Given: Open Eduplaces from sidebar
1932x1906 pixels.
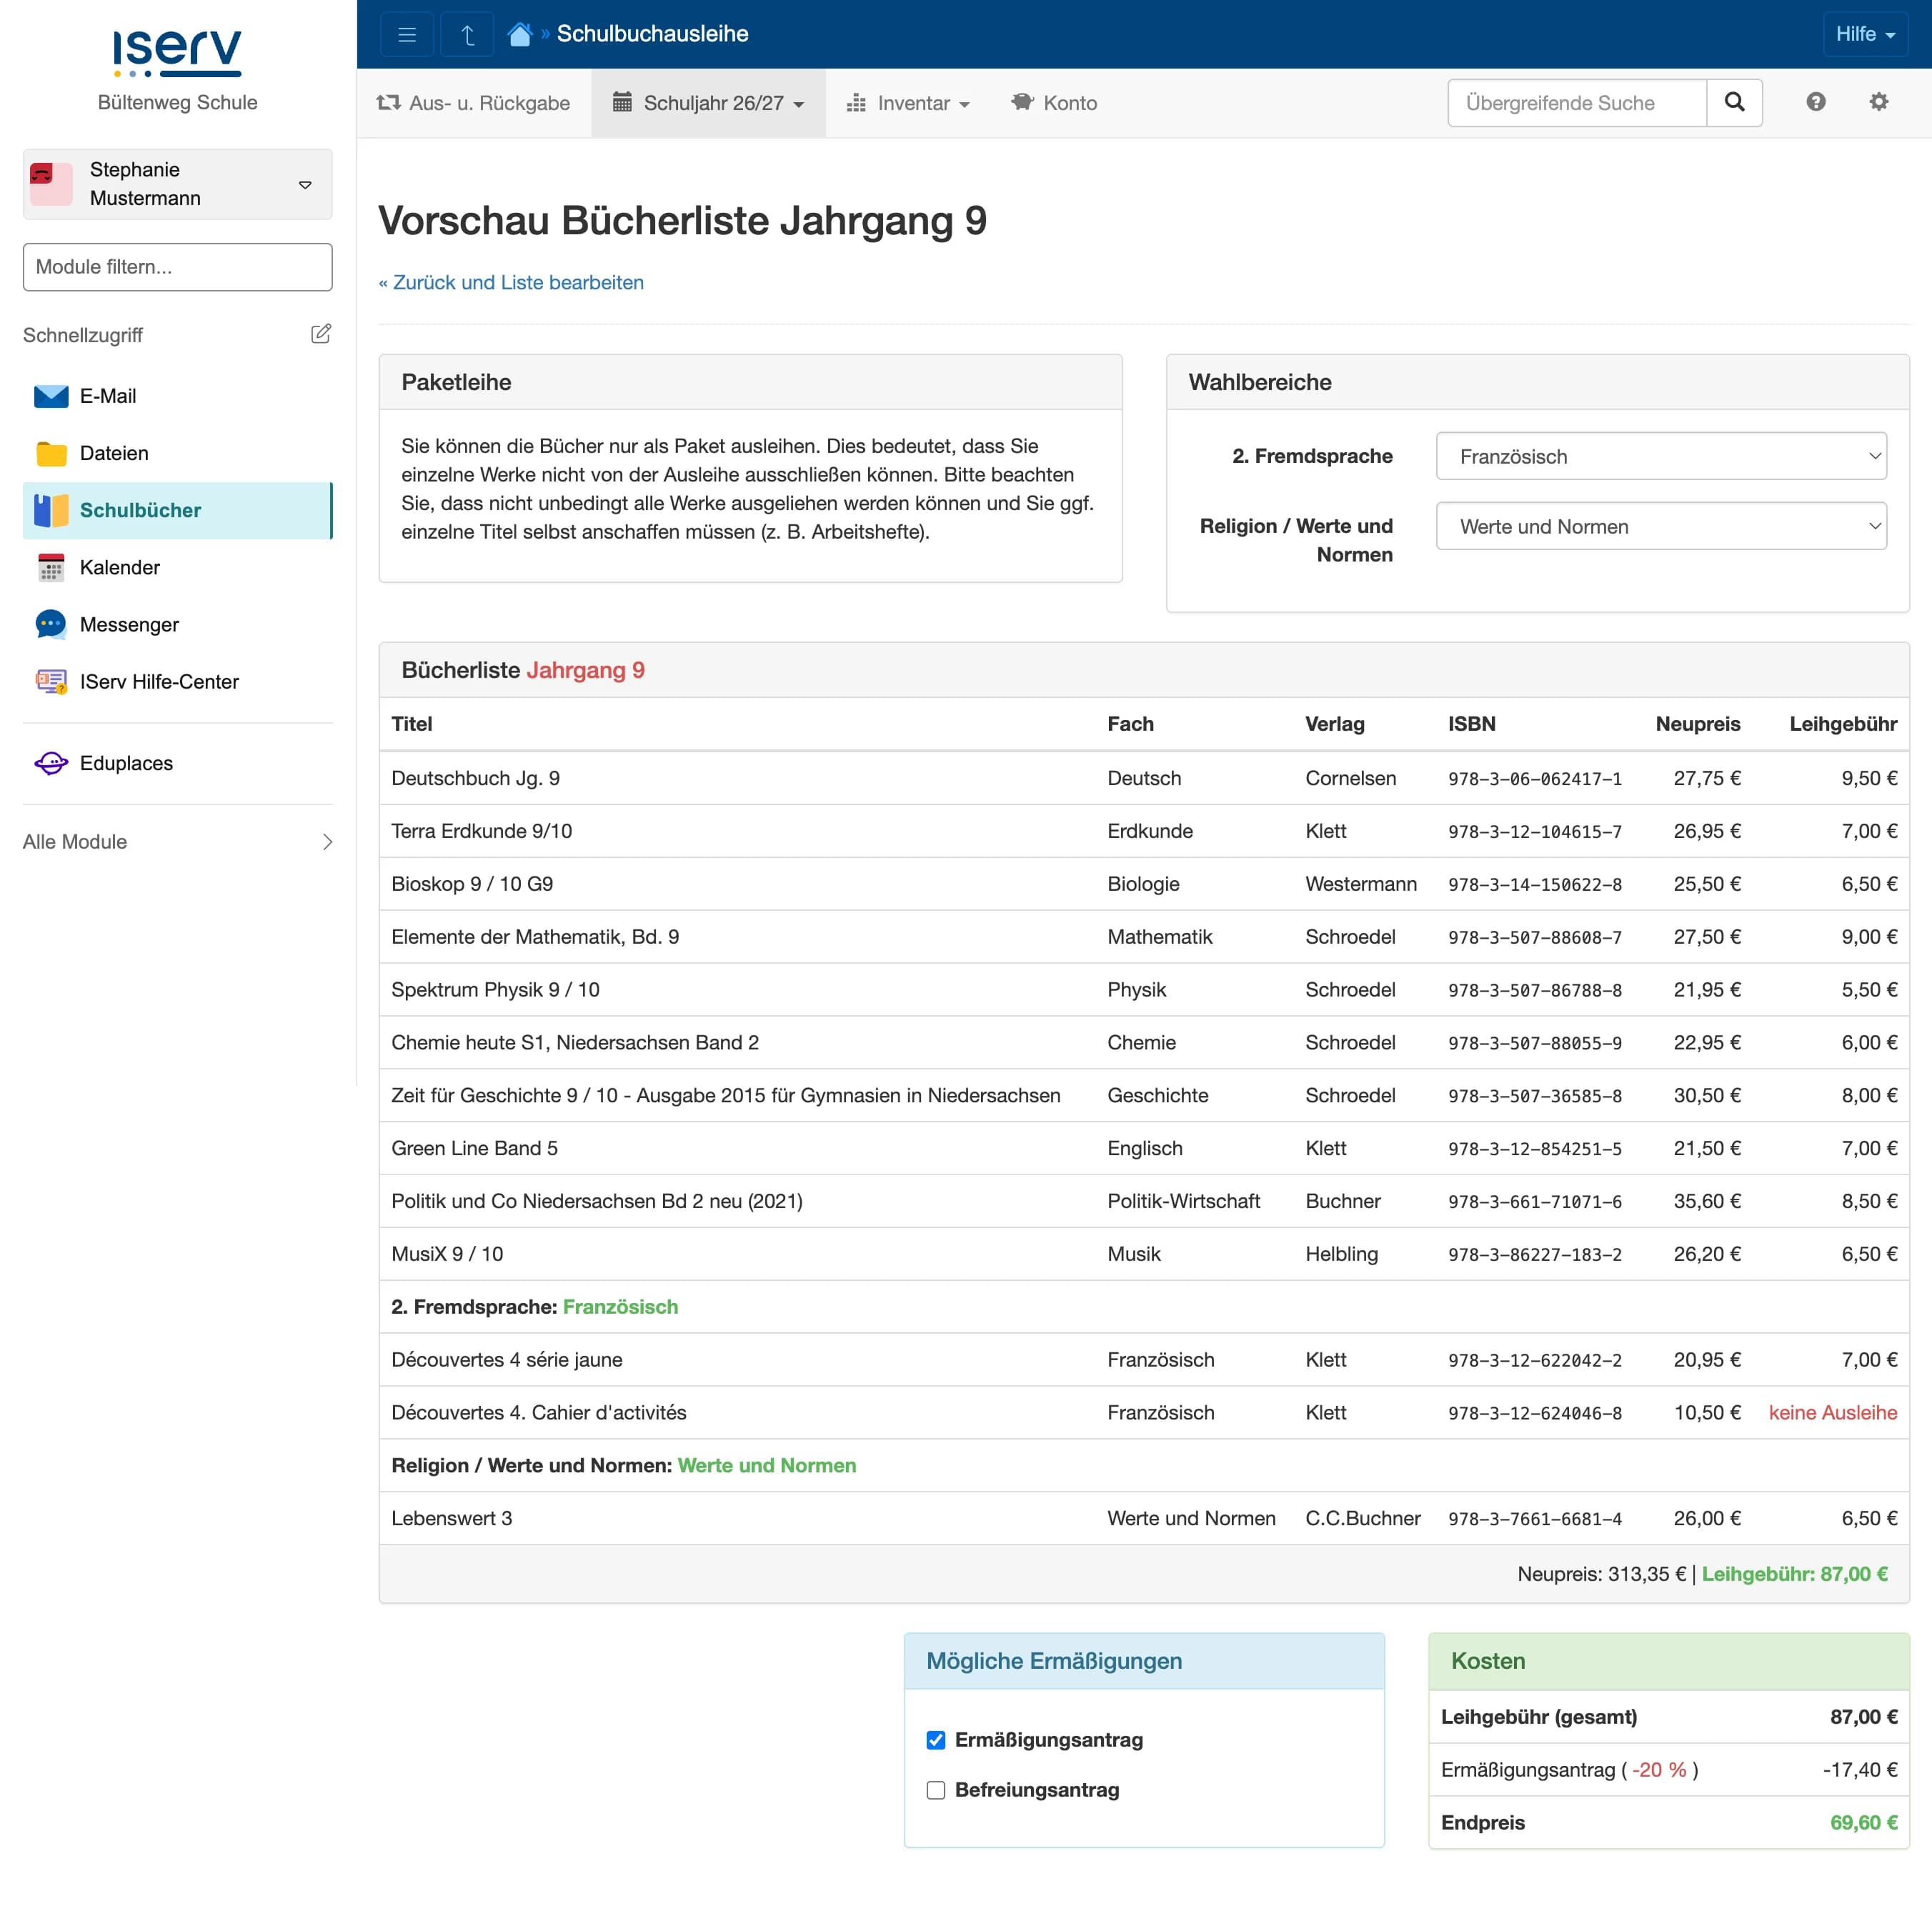Looking at the screenshot, I should [126, 763].
